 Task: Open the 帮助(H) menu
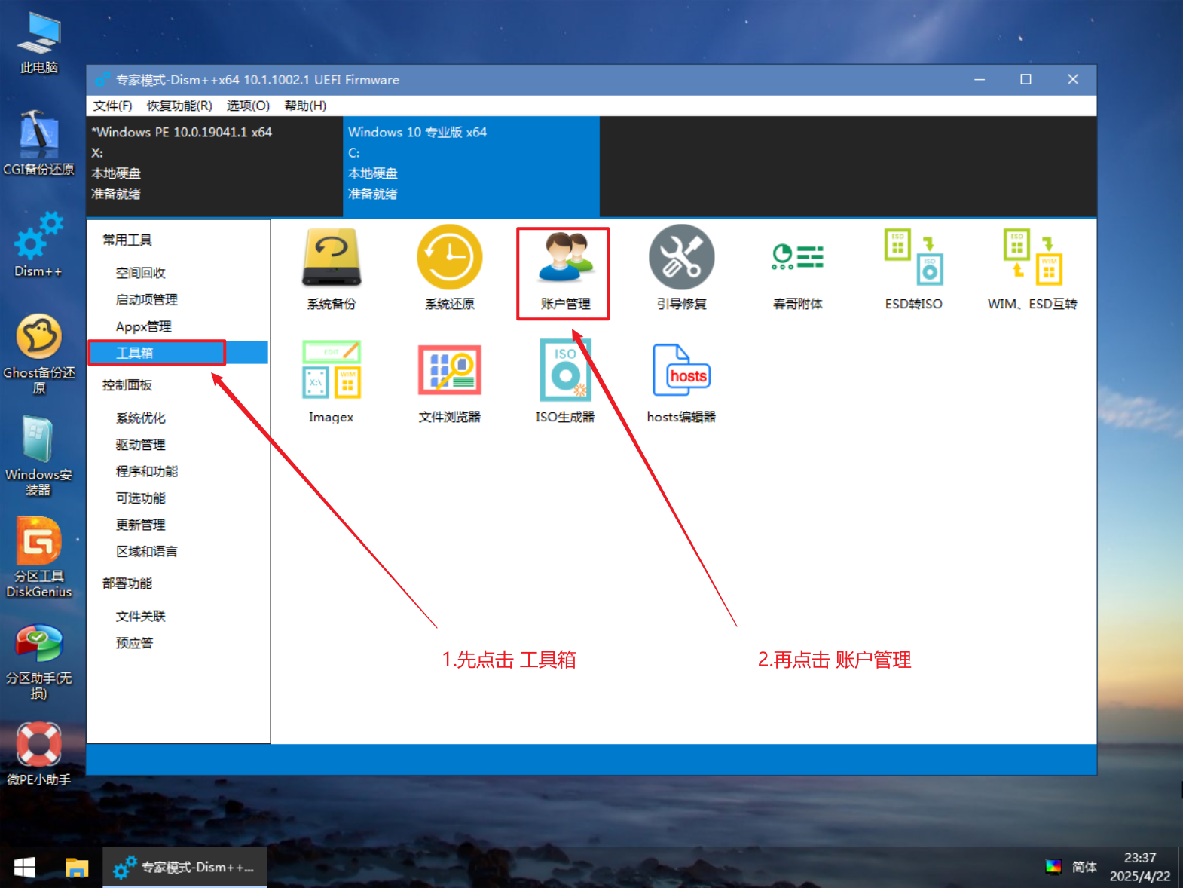click(305, 106)
